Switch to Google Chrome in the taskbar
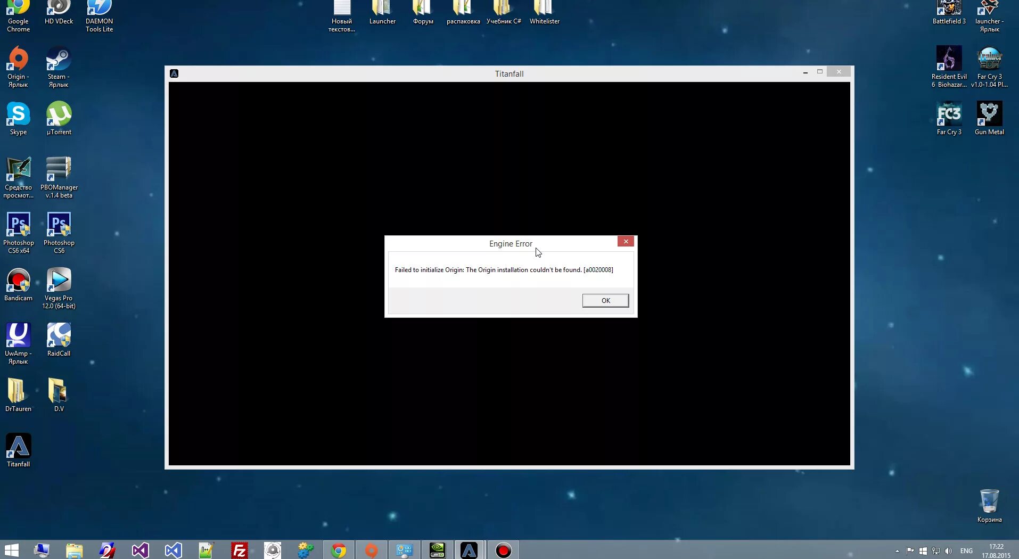1019x559 pixels. point(339,550)
